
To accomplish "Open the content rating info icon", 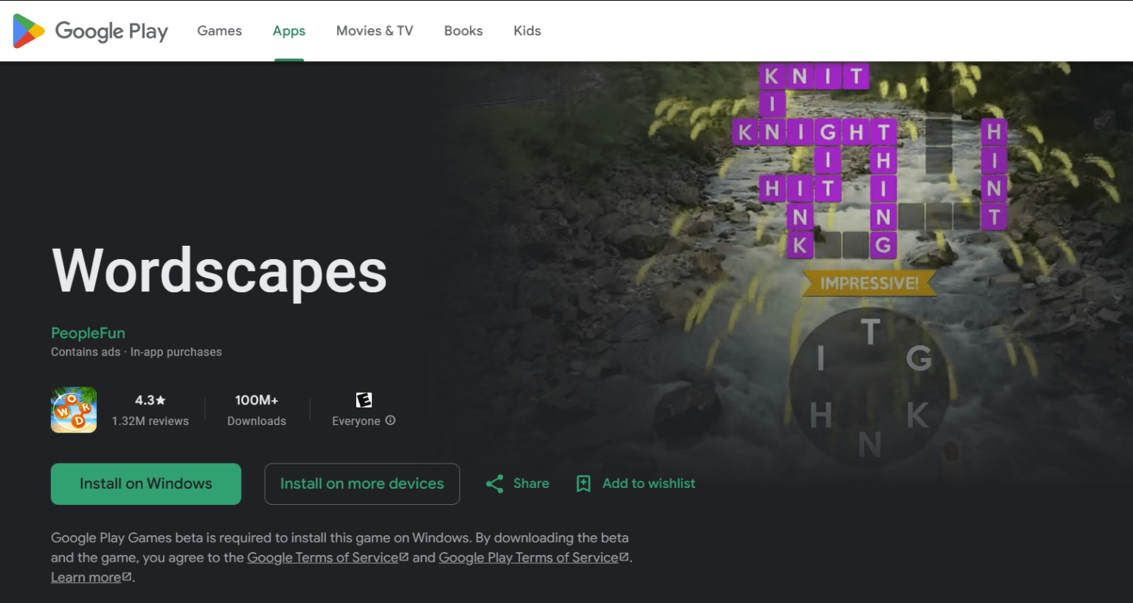I will click(391, 421).
